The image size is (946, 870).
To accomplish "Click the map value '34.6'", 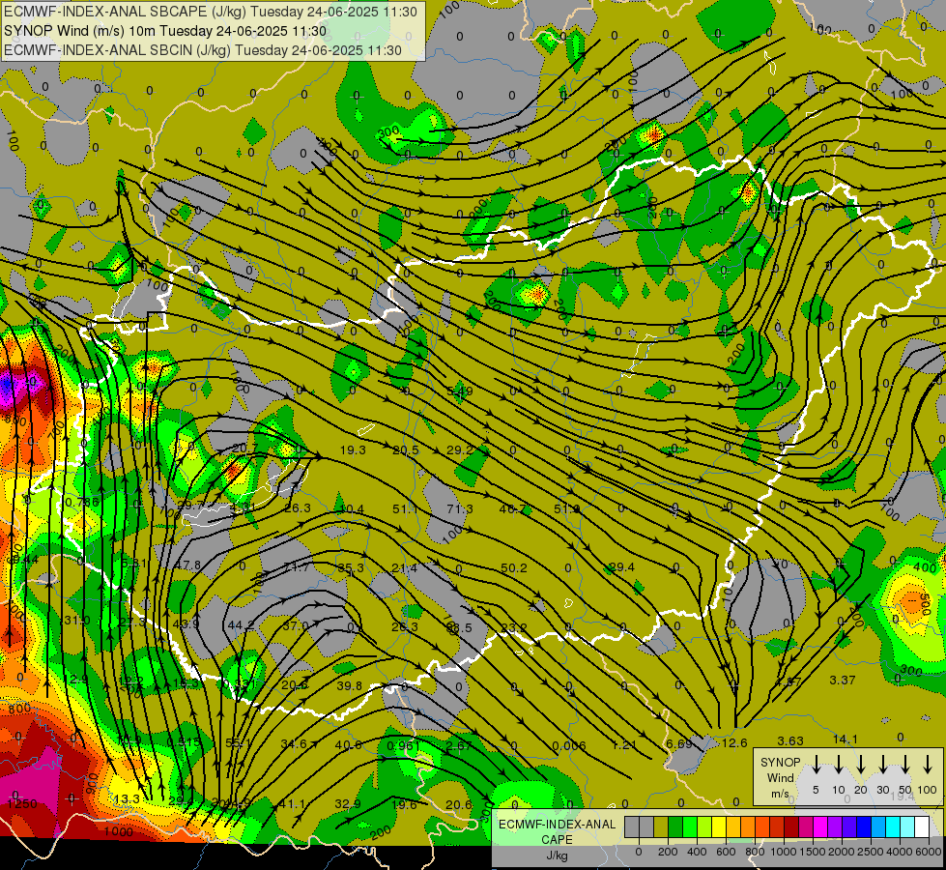I will [x=294, y=743].
